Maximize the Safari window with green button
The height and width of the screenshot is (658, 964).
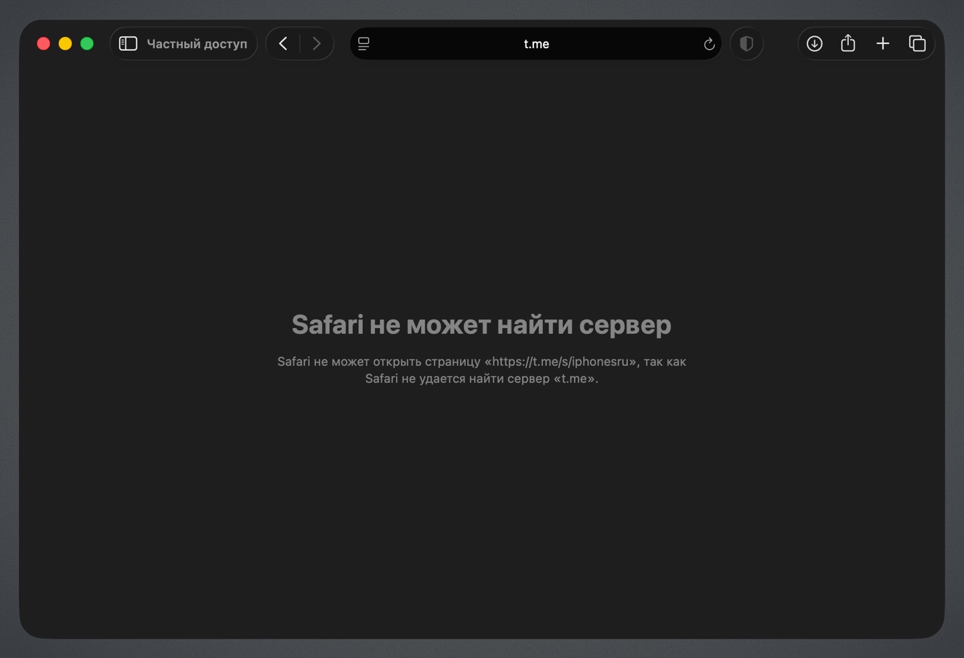[87, 44]
